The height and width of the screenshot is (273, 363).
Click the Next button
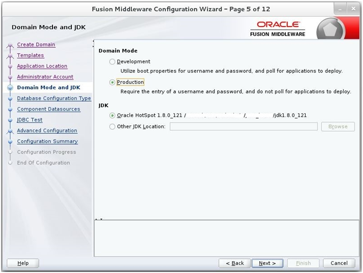coord(268,263)
